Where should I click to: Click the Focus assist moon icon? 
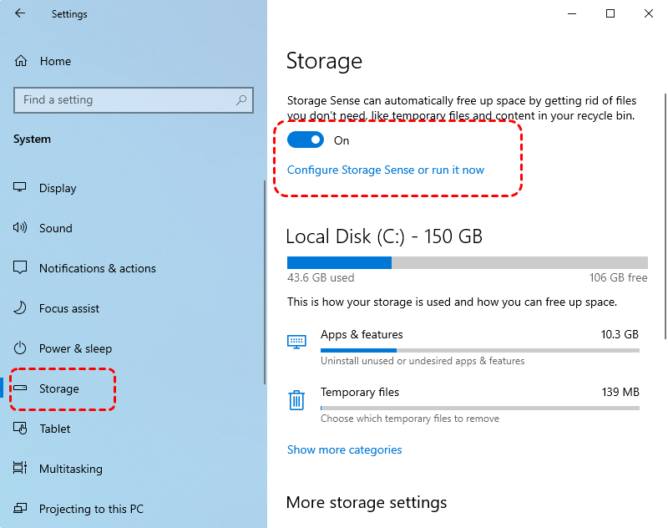point(21,308)
